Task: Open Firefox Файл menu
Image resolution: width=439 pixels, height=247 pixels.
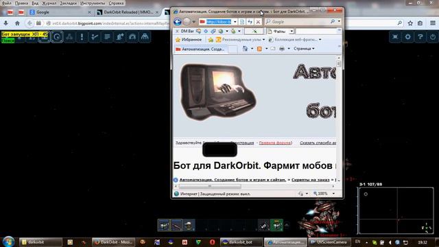Action: (x=6, y=3)
